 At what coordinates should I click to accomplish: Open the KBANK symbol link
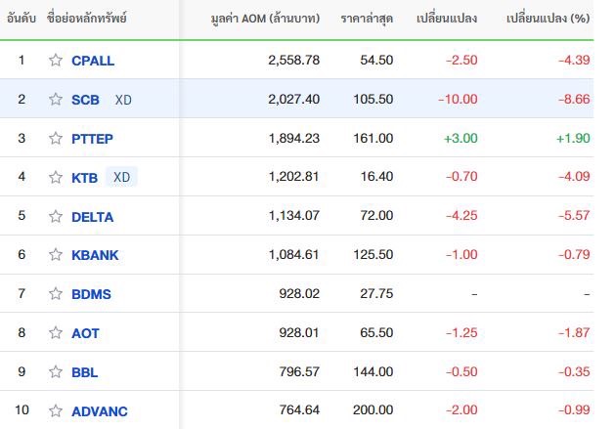[x=95, y=255]
